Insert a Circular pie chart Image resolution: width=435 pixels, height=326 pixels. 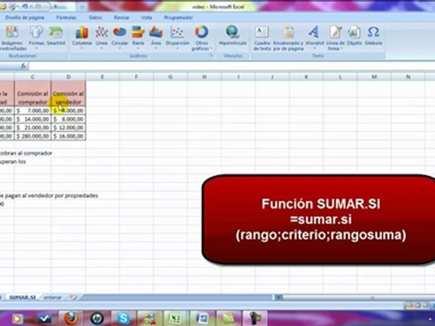[120, 37]
